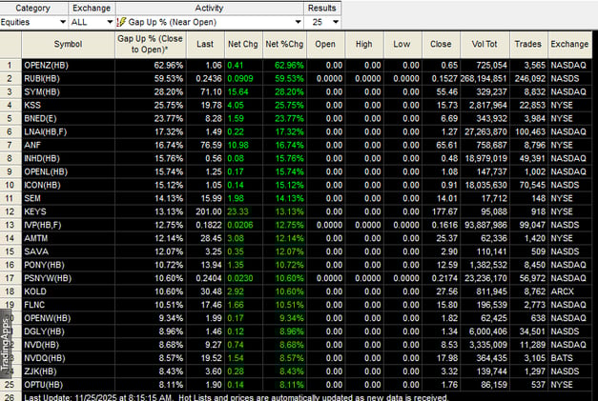Screen dimensions: 598x401
Task: Click DGLY volume total 6,000,406
Action: (x=488, y=331)
